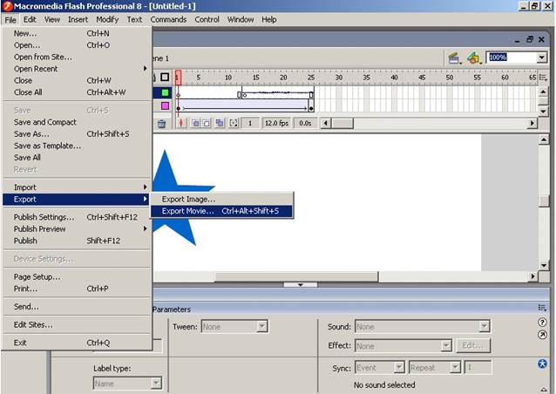The height and width of the screenshot is (394, 556).
Task: Open the Window menu
Action: 241,19
